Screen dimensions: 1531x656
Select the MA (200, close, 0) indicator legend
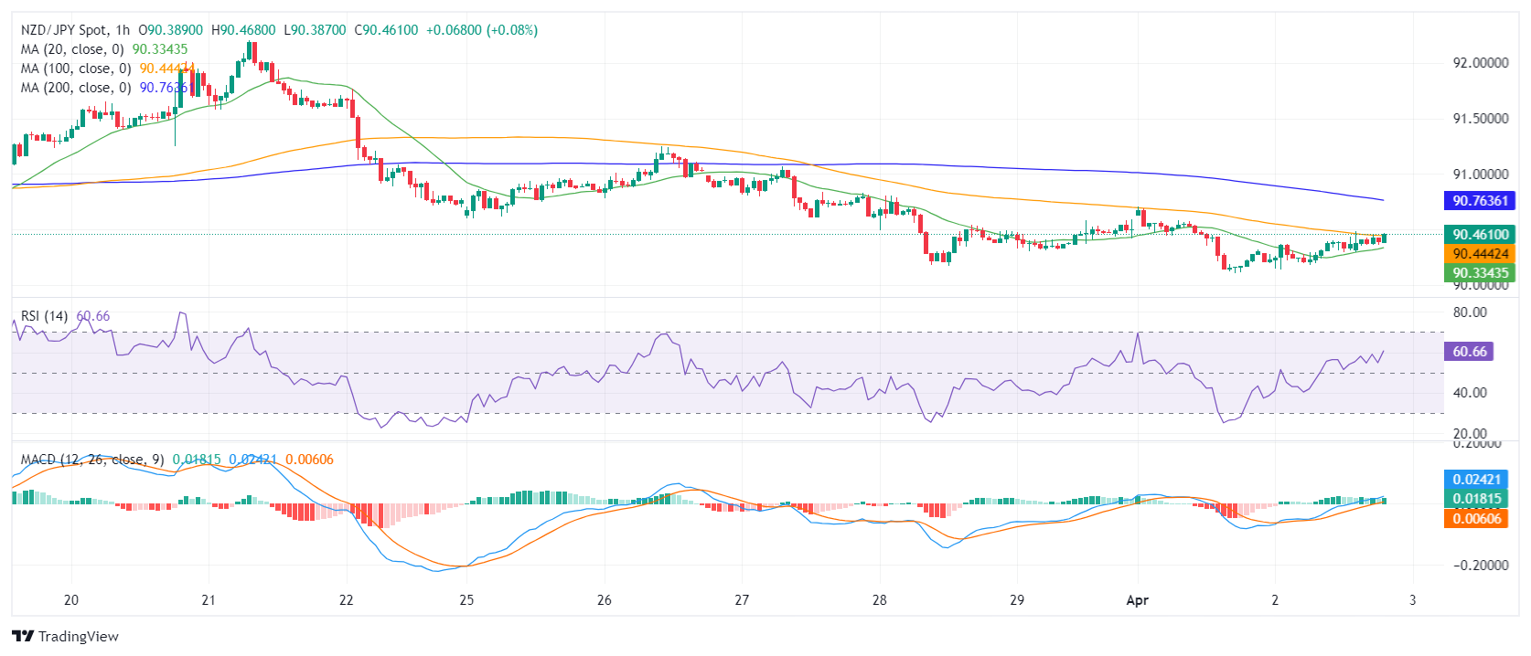[x=76, y=88]
